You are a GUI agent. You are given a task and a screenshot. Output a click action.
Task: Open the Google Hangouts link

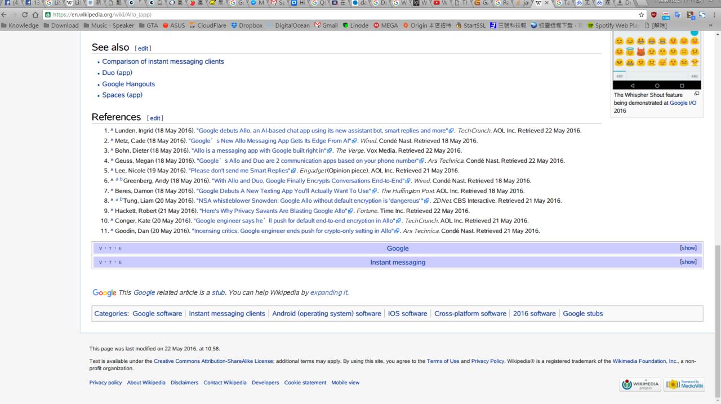128,84
